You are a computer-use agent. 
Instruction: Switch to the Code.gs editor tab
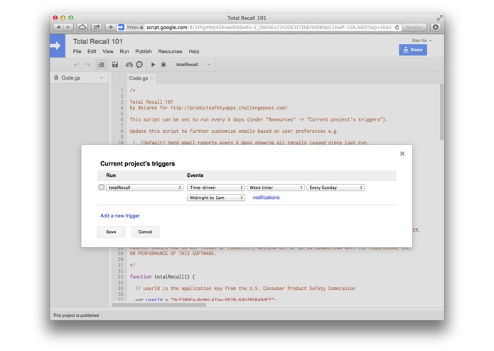click(x=139, y=78)
